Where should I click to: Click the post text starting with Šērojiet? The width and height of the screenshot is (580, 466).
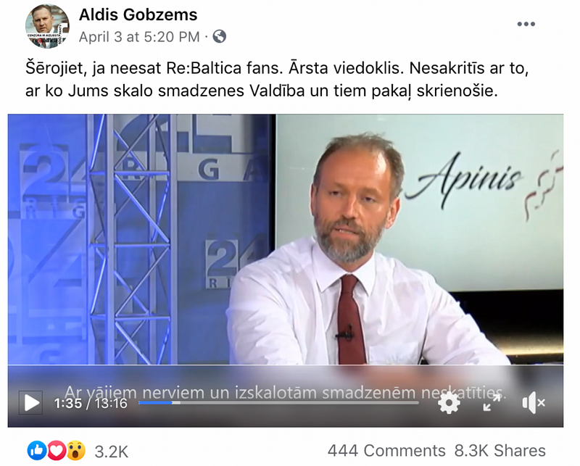[277, 80]
